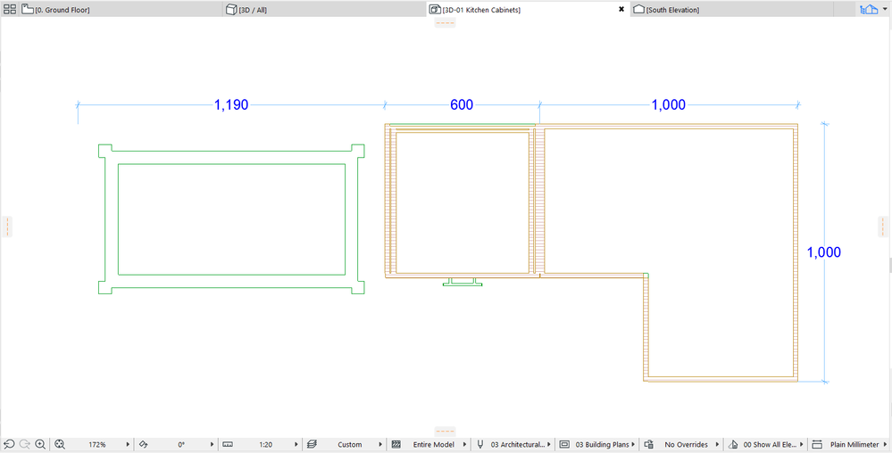Switch to the 3D / All tab
892x453 pixels.
click(x=325, y=9)
